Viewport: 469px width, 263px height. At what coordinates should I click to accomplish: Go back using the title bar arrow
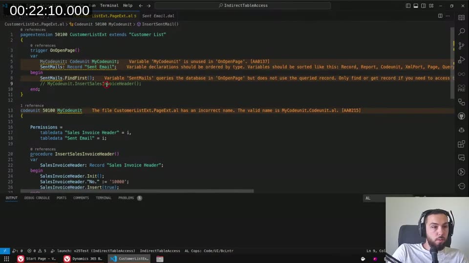(141, 6)
